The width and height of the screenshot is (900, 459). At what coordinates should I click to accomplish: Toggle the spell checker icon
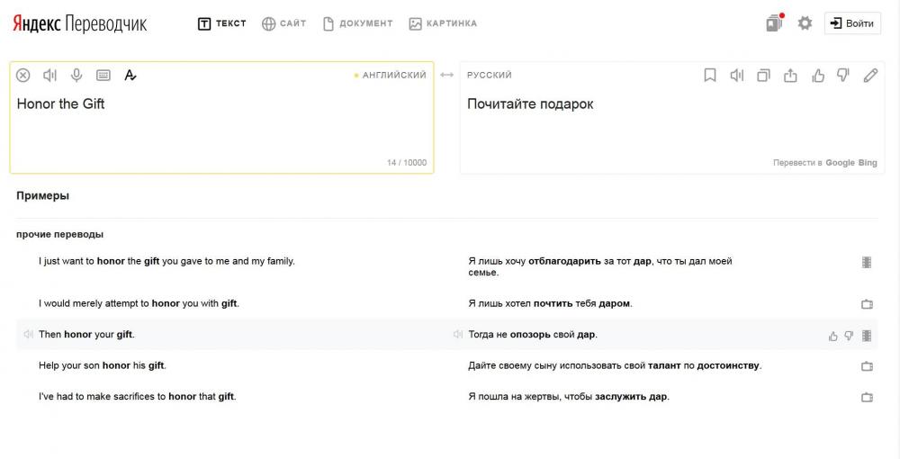(130, 76)
